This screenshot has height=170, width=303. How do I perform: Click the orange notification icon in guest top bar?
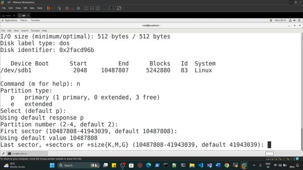click(x=271, y=20)
